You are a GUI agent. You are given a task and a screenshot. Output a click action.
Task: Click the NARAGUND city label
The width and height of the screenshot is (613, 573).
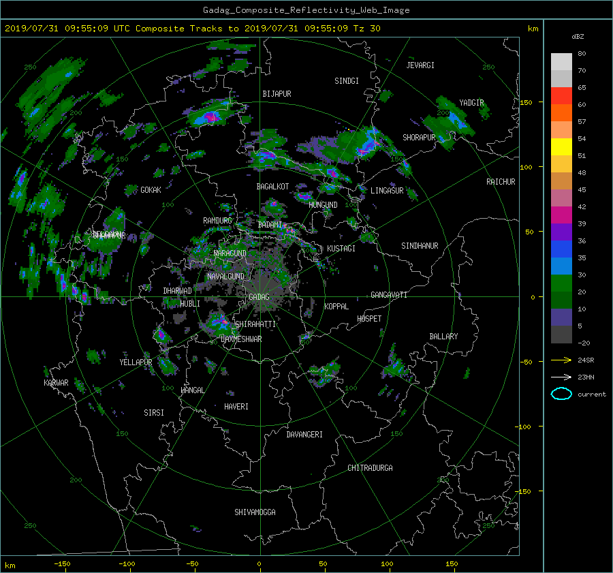[x=230, y=253]
